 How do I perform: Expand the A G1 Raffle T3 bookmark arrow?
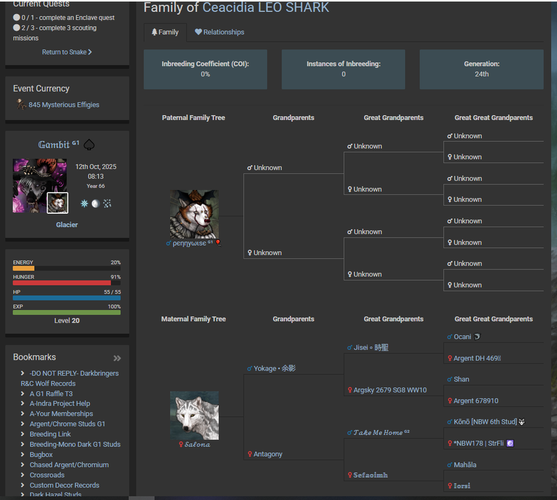point(23,394)
